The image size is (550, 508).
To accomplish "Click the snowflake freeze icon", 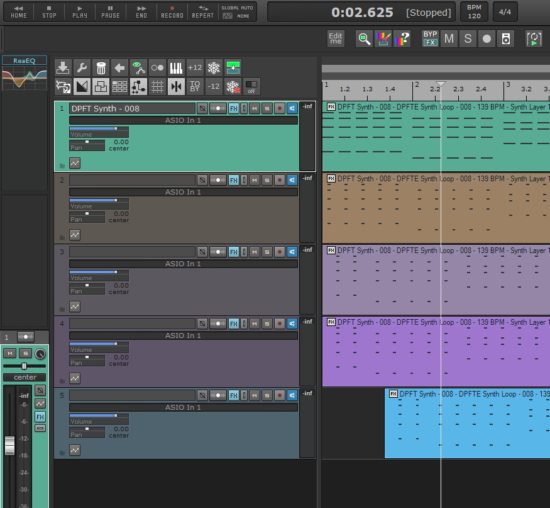I will (214, 68).
